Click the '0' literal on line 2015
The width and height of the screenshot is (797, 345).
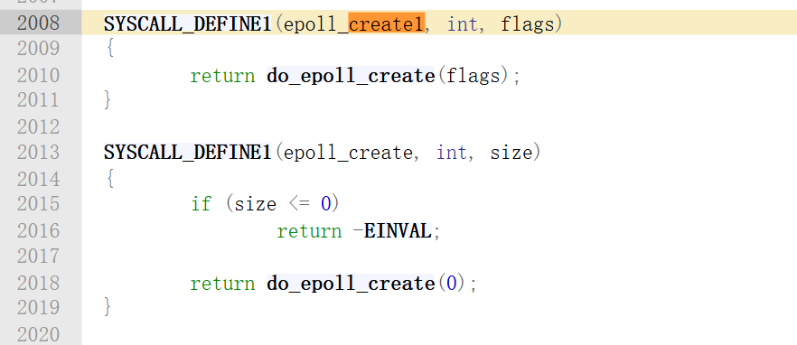(x=325, y=204)
